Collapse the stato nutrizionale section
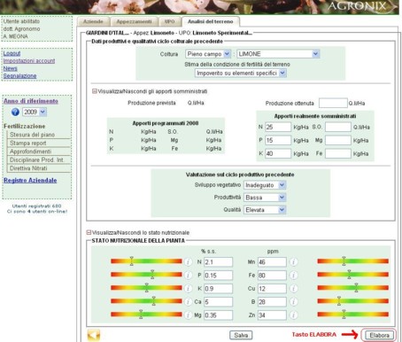 [x=89, y=232]
